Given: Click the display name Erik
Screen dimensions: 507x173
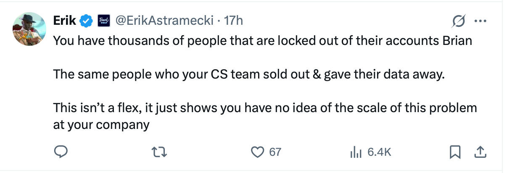Looking at the screenshot, I should (64, 20).
